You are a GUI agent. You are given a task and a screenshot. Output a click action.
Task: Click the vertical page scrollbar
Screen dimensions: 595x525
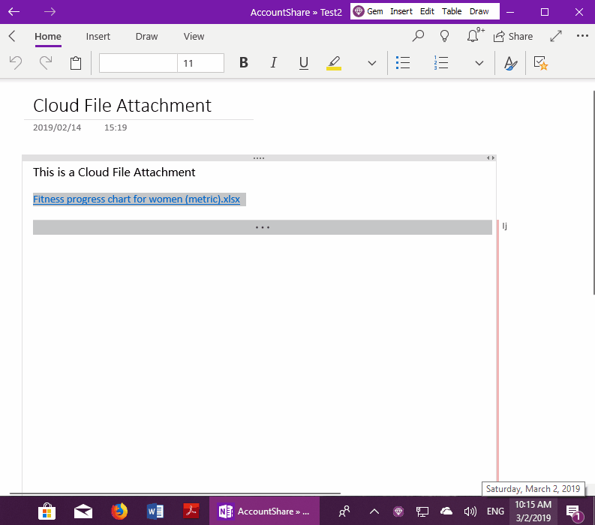[593, 192]
